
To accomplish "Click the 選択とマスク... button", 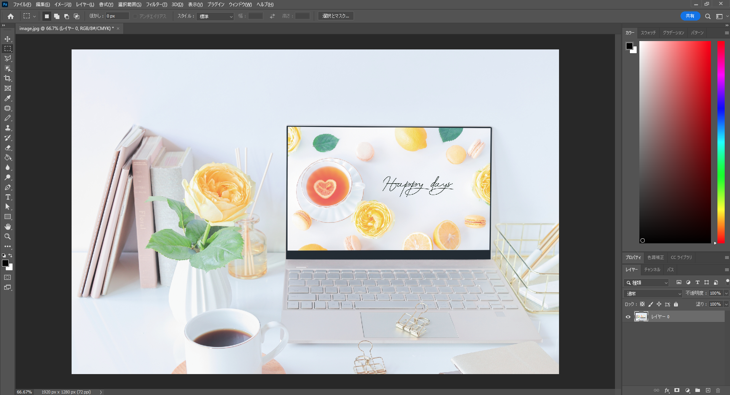I will (x=336, y=16).
